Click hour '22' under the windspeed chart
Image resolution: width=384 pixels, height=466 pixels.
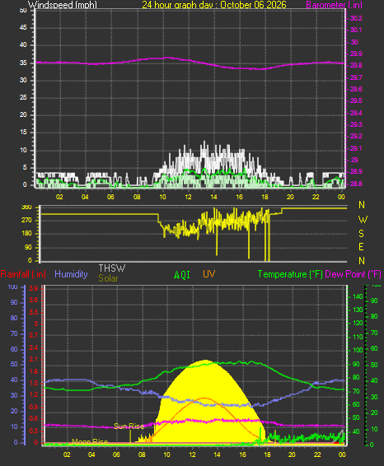click(x=316, y=197)
